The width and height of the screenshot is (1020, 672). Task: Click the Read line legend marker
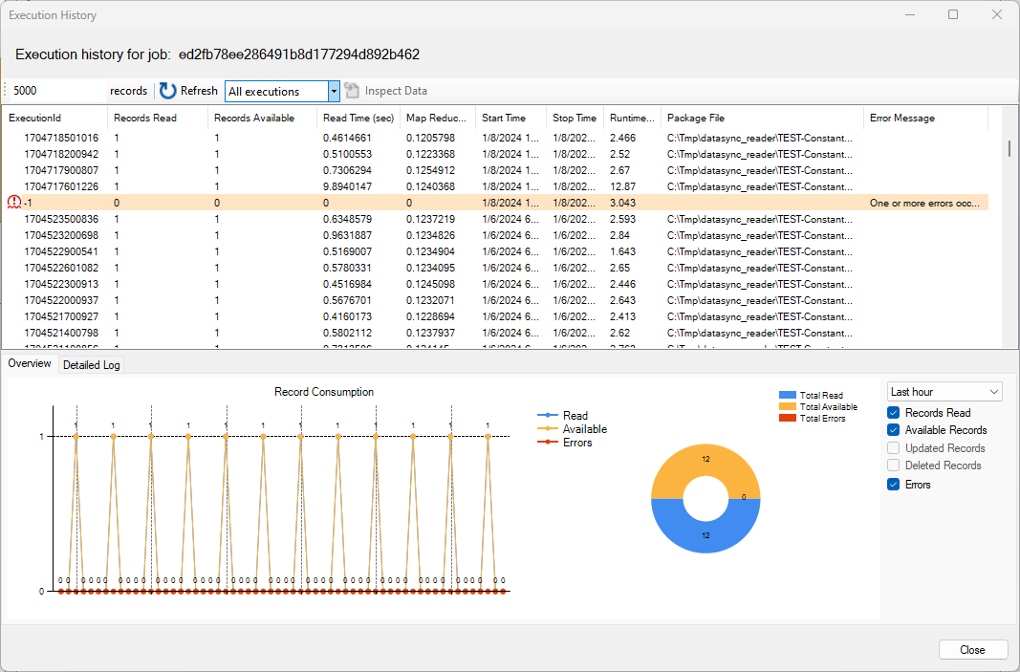point(547,416)
